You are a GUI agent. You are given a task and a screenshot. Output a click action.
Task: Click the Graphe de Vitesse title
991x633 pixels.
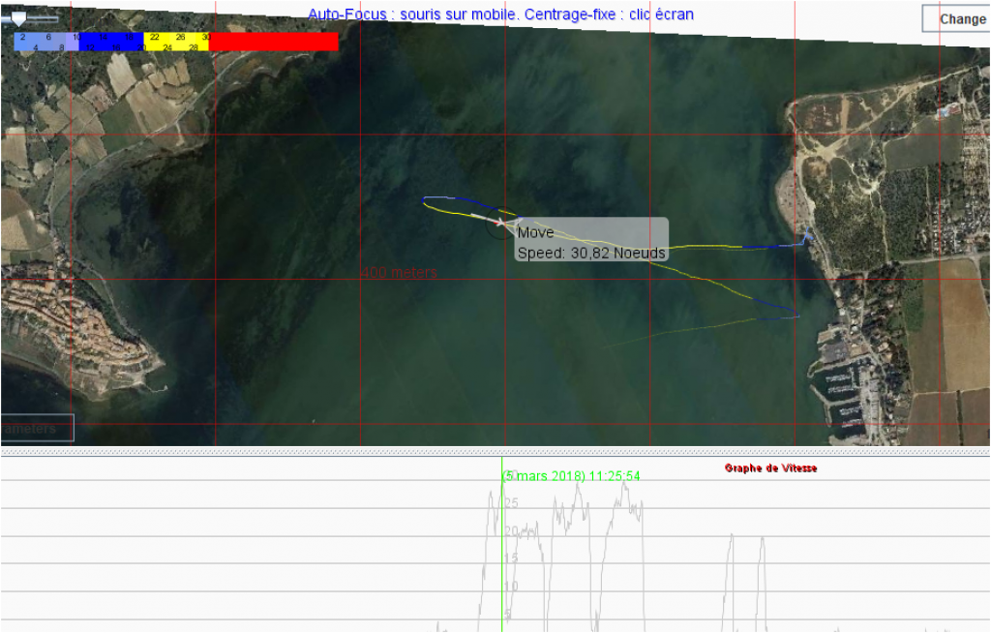point(771,468)
